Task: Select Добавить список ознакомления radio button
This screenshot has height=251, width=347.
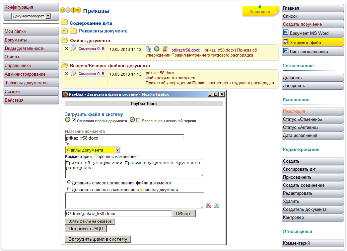Action: [x=69, y=189]
